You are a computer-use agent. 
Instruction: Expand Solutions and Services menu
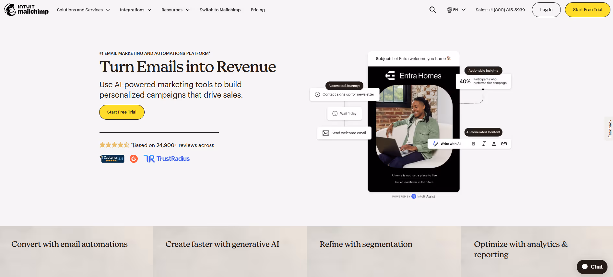click(x=83, y=10)
